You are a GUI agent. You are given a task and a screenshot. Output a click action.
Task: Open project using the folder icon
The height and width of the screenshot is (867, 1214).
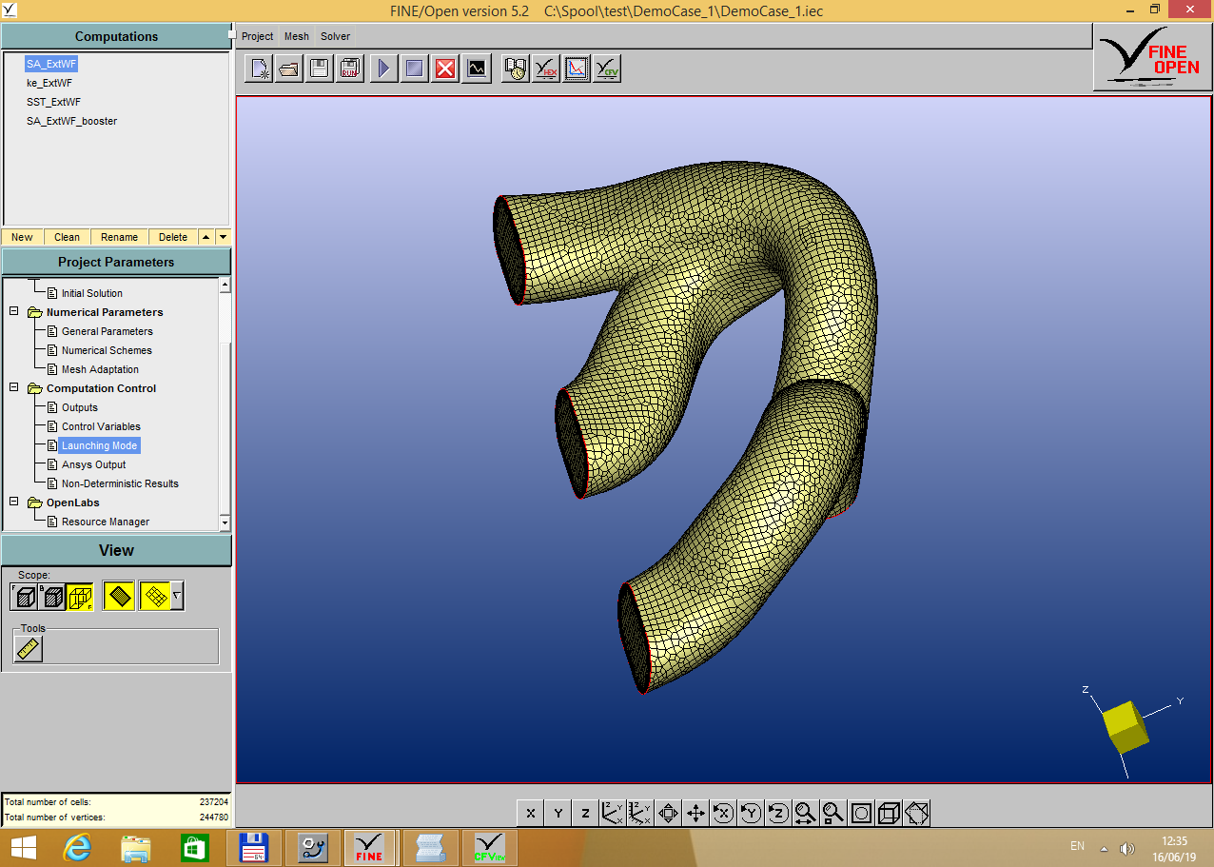click(289, 69)
